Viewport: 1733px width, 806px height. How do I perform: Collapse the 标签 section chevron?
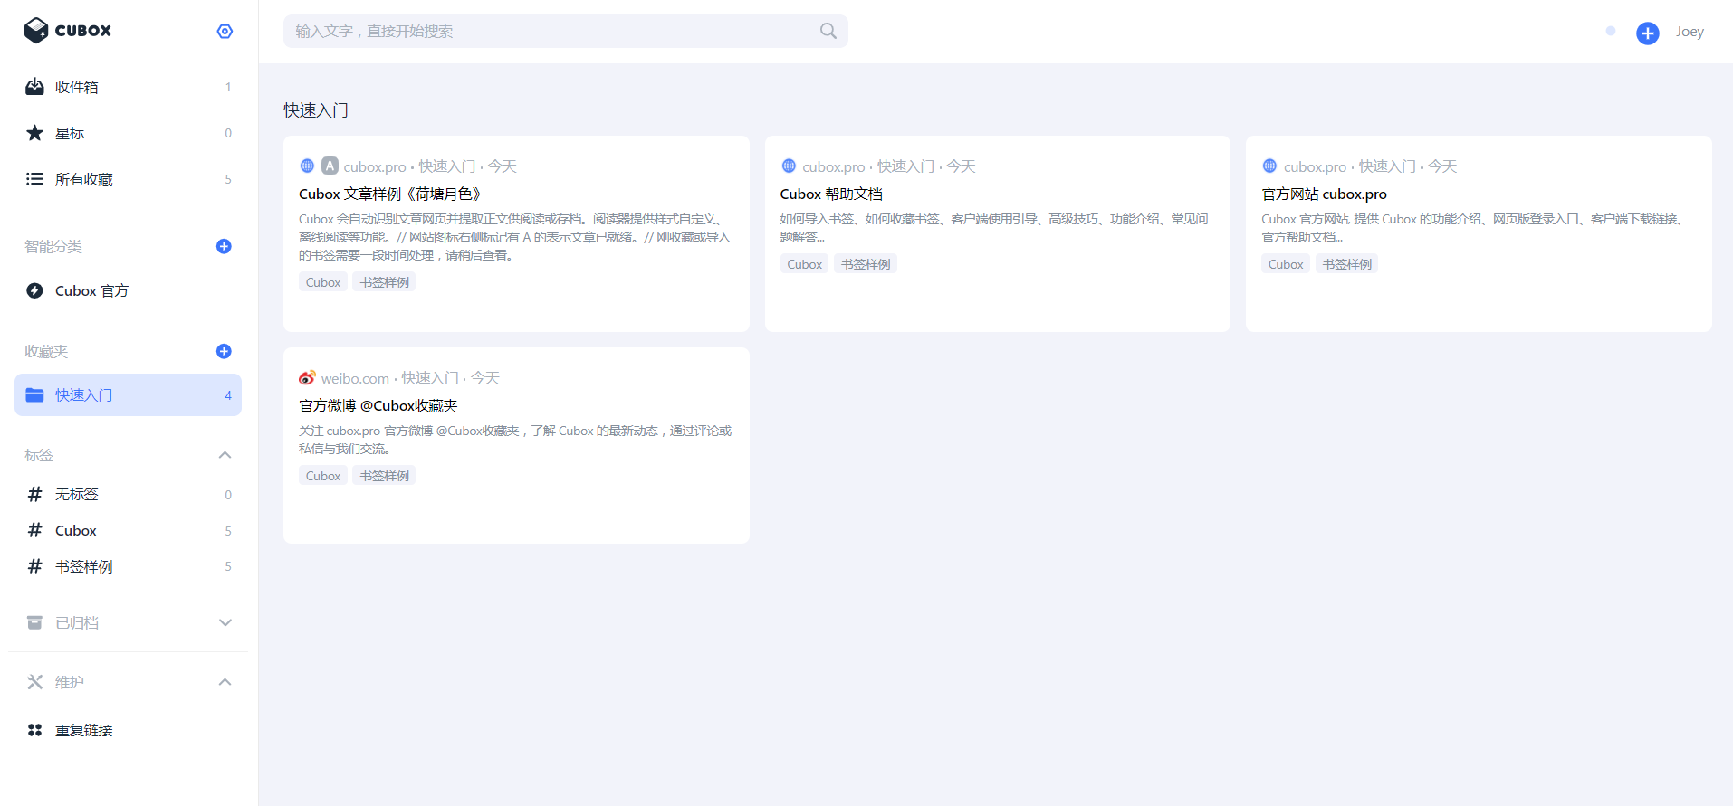tap(225, 455)
